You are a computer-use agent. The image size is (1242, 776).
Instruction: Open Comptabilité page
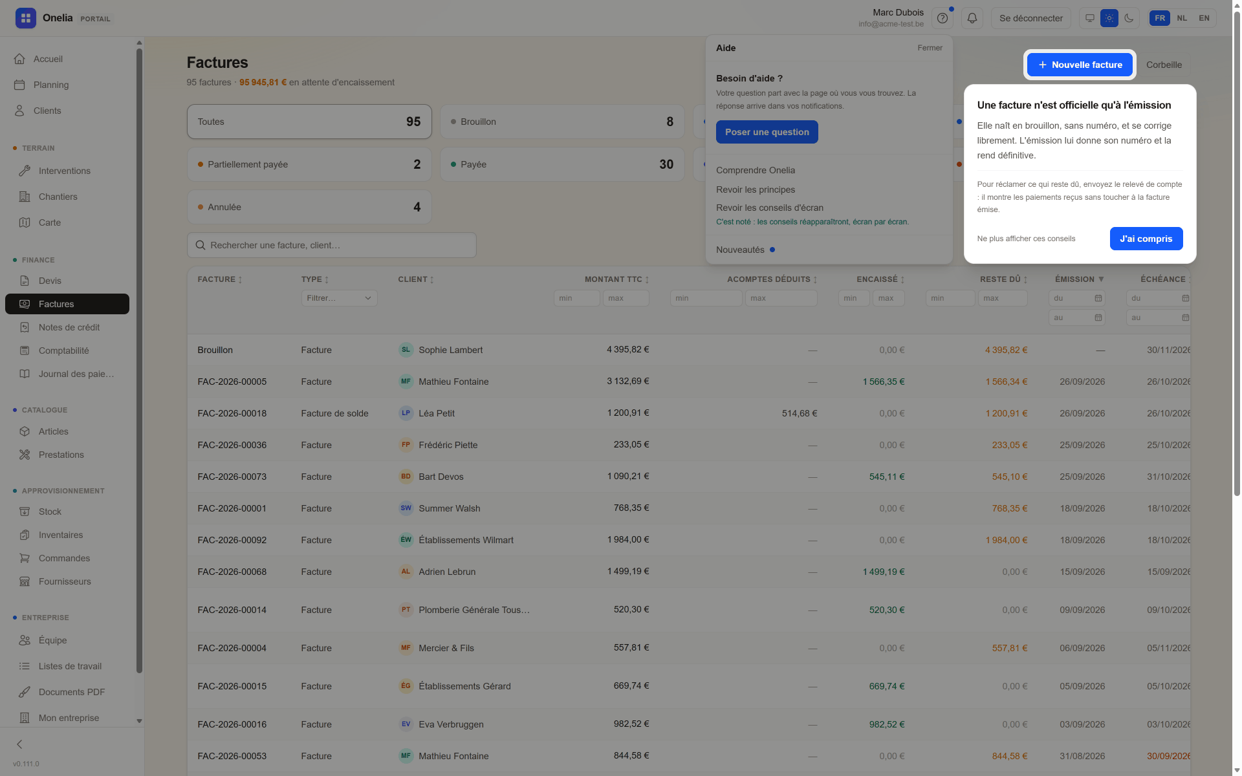tap(67, 350)
